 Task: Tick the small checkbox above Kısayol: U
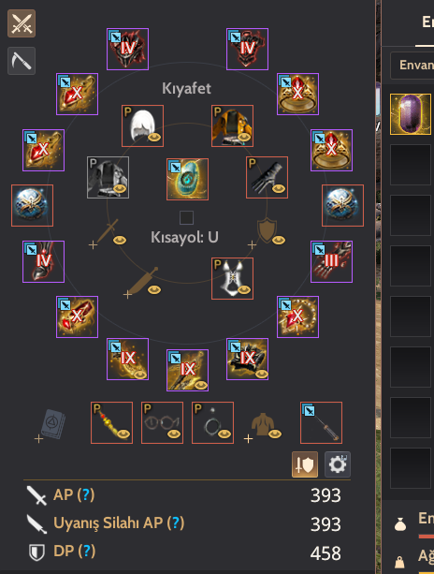186,218
